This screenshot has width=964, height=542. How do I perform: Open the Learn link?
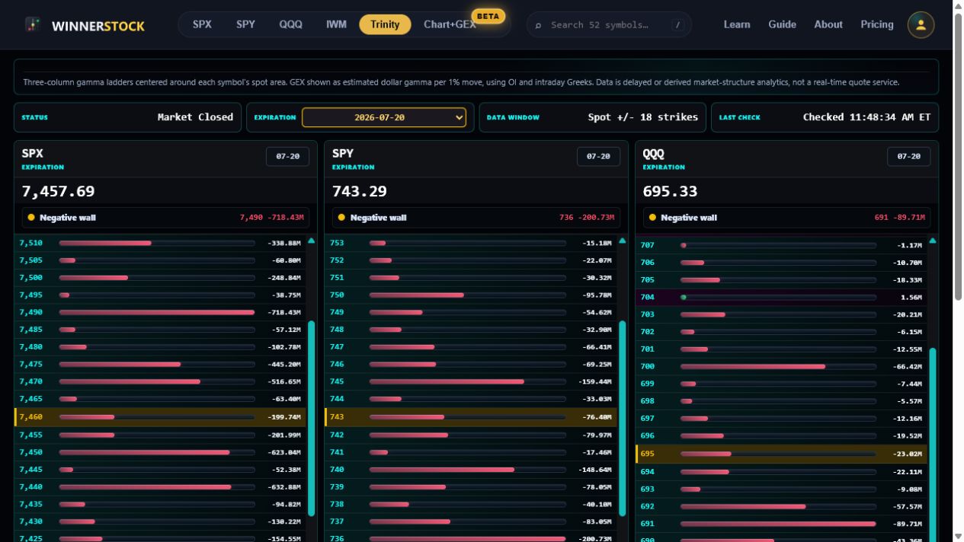[x=737, y=24]
